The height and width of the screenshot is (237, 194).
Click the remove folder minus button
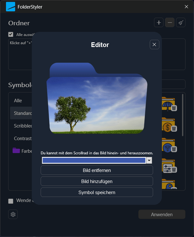(170, 22)
